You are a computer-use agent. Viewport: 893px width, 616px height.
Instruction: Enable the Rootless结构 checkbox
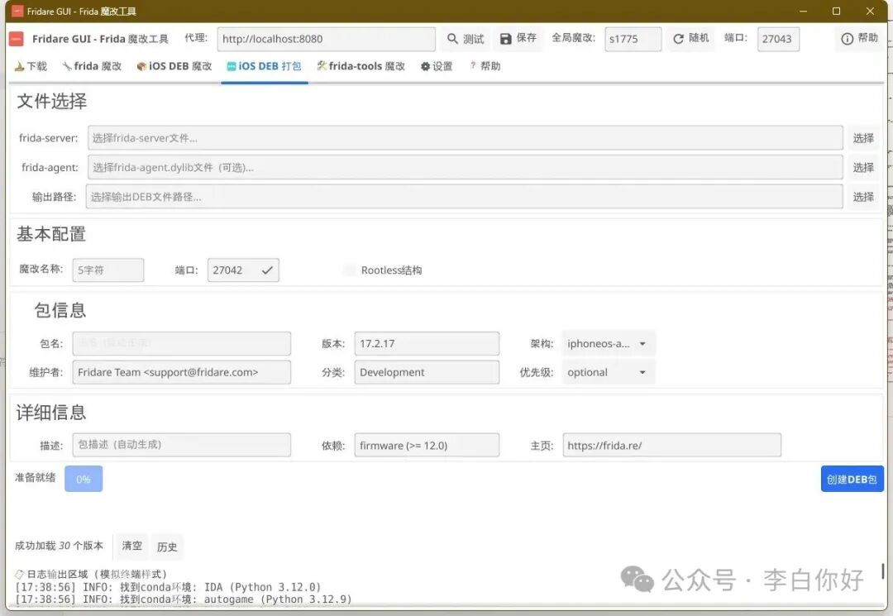coord(350,270)
